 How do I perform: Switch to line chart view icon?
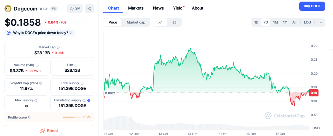pos(160,22)
